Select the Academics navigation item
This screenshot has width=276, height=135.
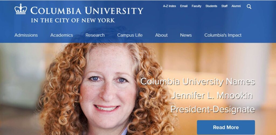(62, 35)
